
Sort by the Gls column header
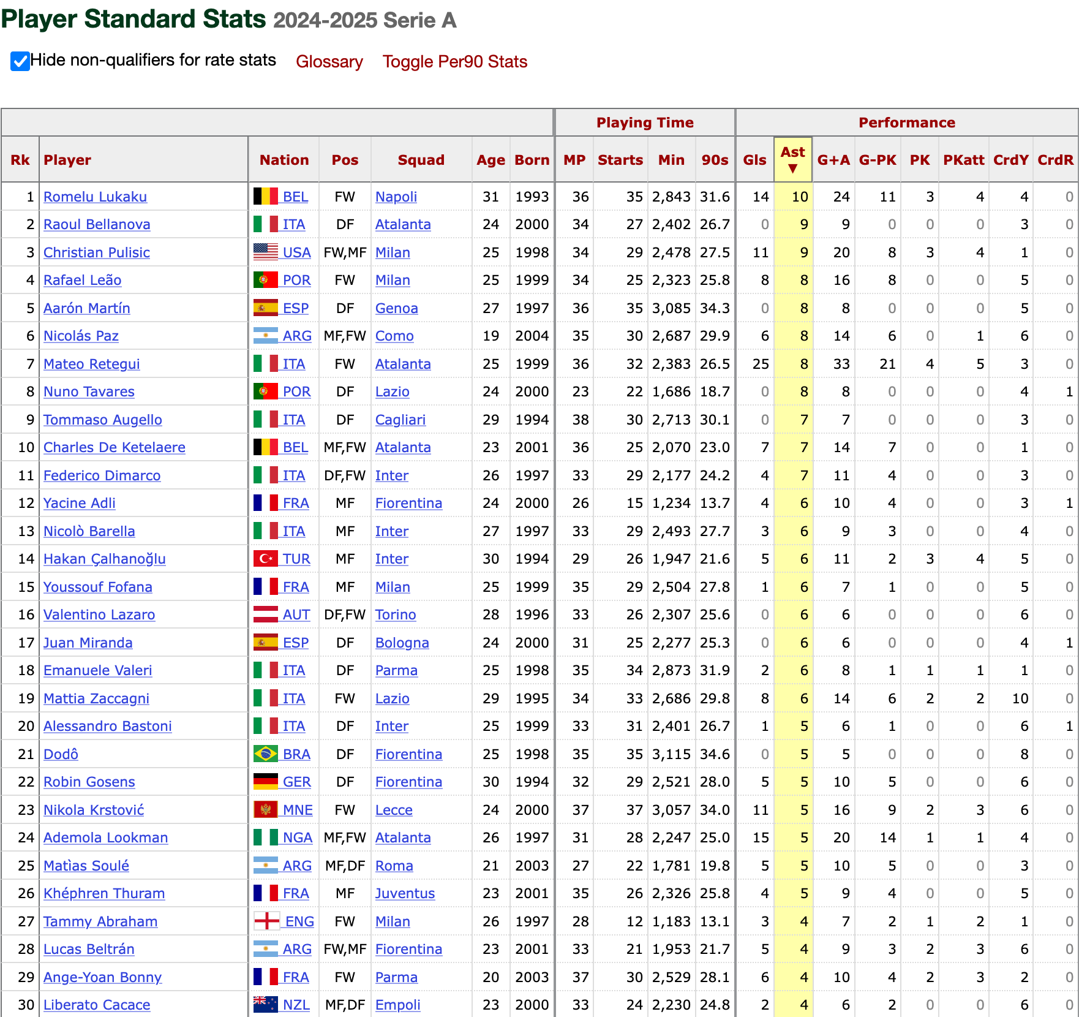pos(754,160)
